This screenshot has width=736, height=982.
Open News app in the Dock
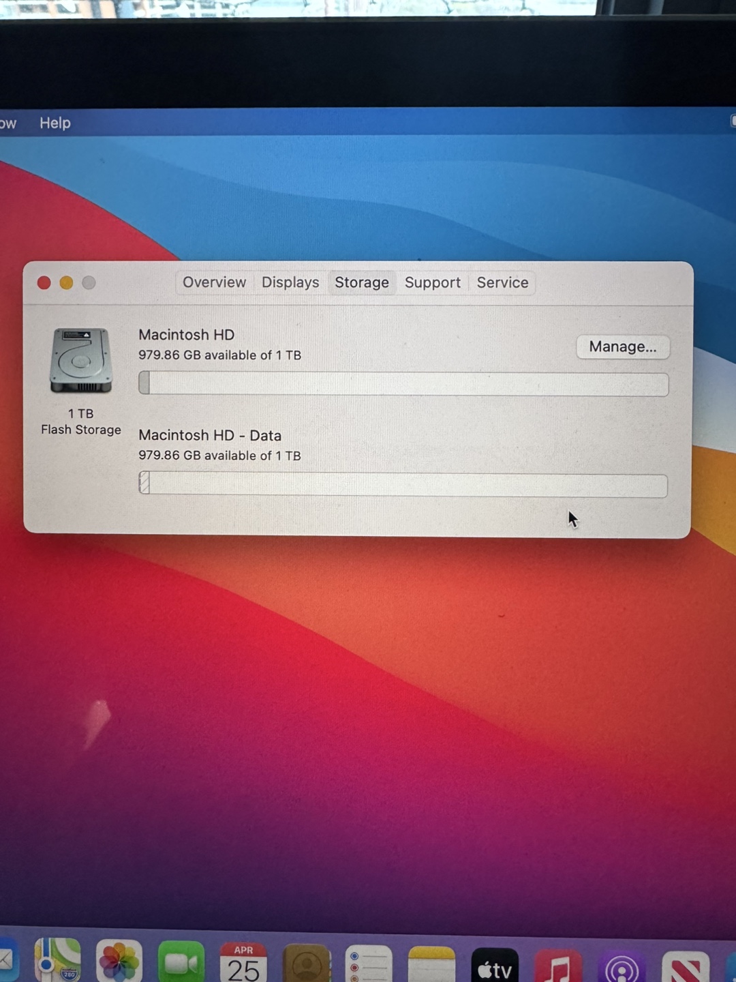[686, 967]
